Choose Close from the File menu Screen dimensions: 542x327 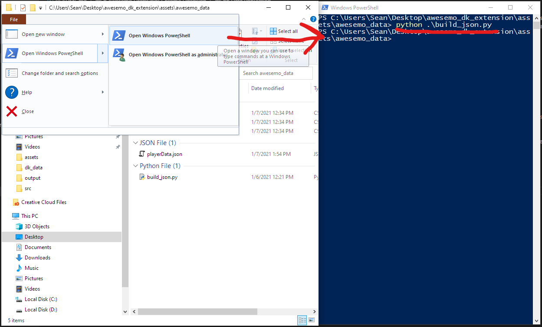55,111
